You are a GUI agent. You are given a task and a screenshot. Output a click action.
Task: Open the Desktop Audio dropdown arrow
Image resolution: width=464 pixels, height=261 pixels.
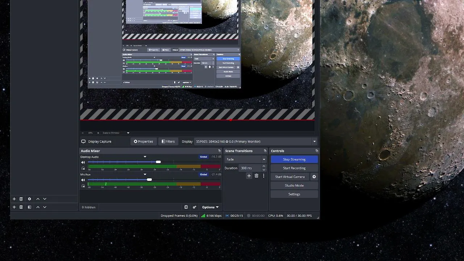click(145, 157)
